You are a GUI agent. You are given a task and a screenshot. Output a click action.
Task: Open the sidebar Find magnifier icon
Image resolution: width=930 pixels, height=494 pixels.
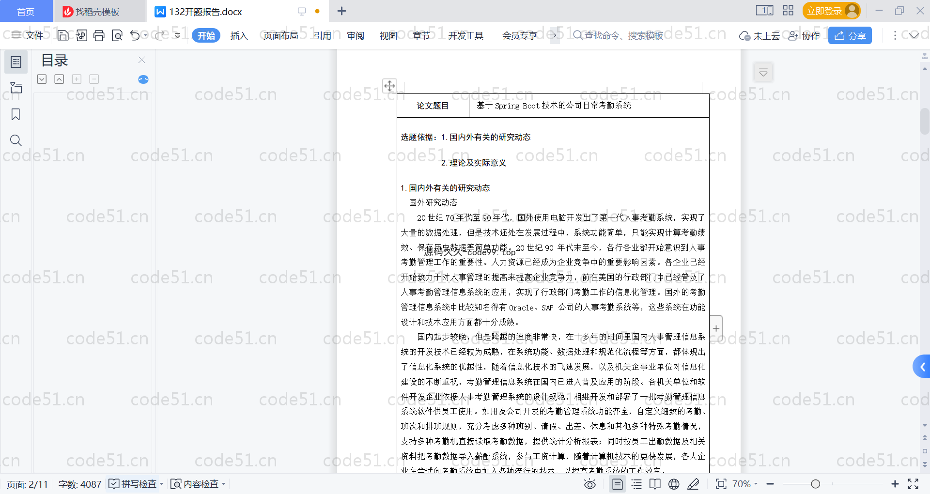[x=16, y=140]
